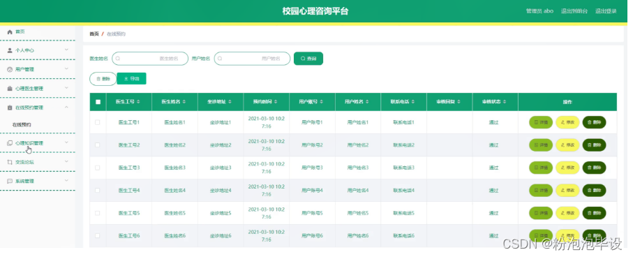Open 详情 for the 医生工号2 row
This screenshot has height=257, width=633.
[541, 145]
